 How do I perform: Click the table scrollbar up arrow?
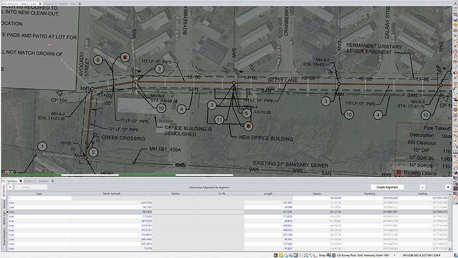[x=450, y=194]
